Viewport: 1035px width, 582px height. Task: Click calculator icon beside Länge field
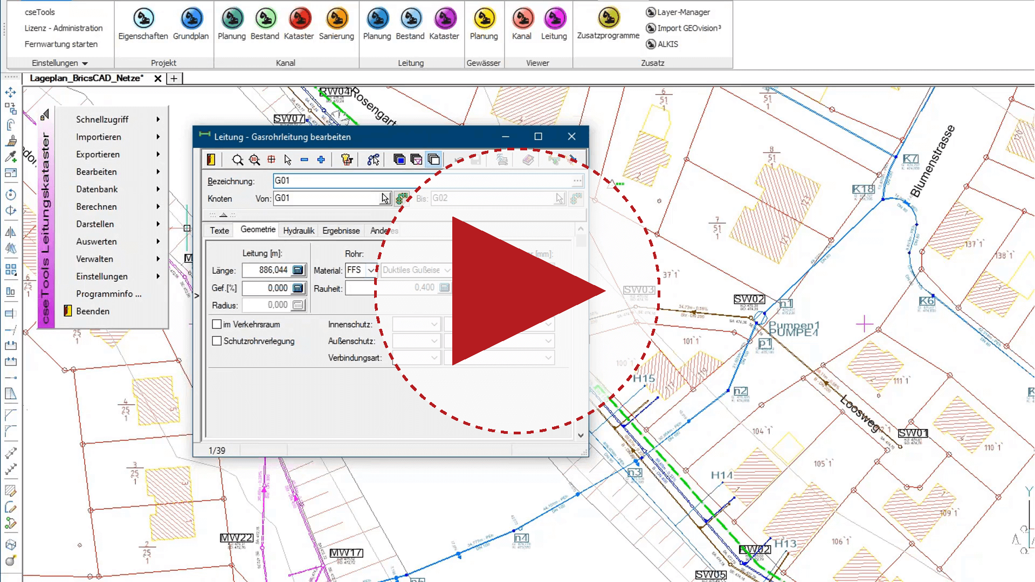(298, 270)
